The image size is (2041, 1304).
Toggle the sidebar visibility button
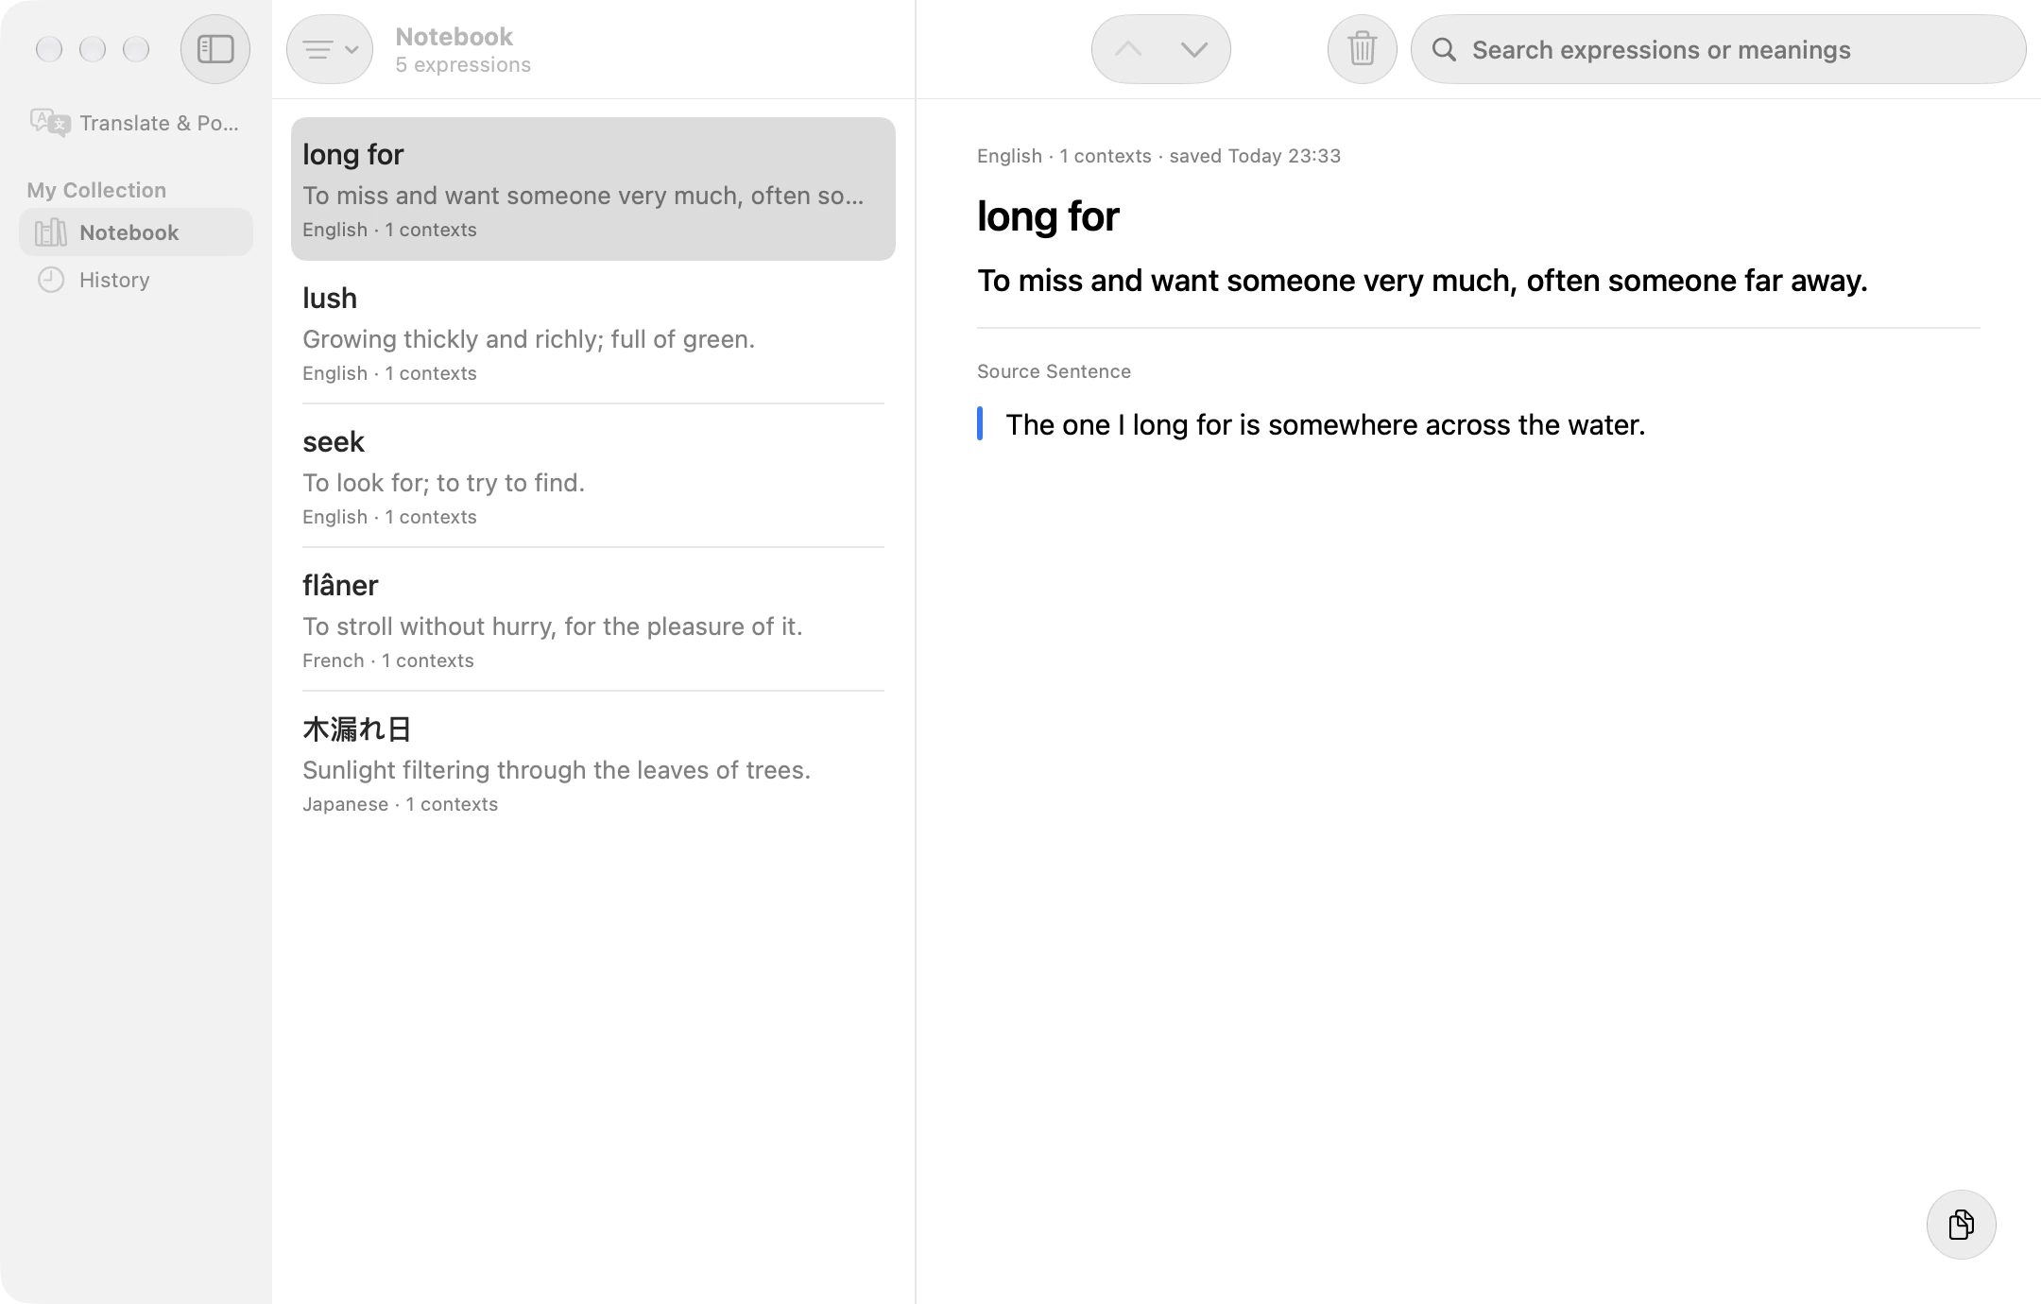(x=215, y=49)
